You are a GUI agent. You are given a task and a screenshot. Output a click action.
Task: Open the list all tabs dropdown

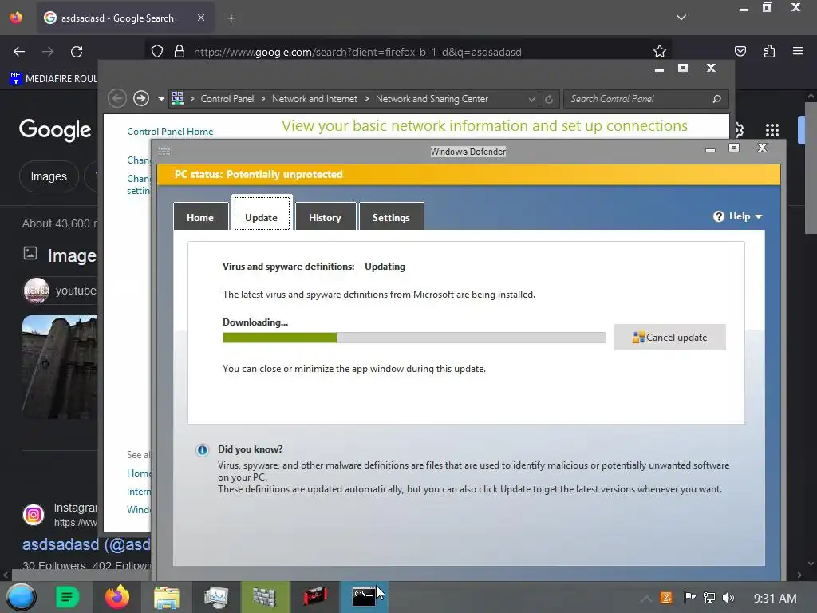[681, 18]
